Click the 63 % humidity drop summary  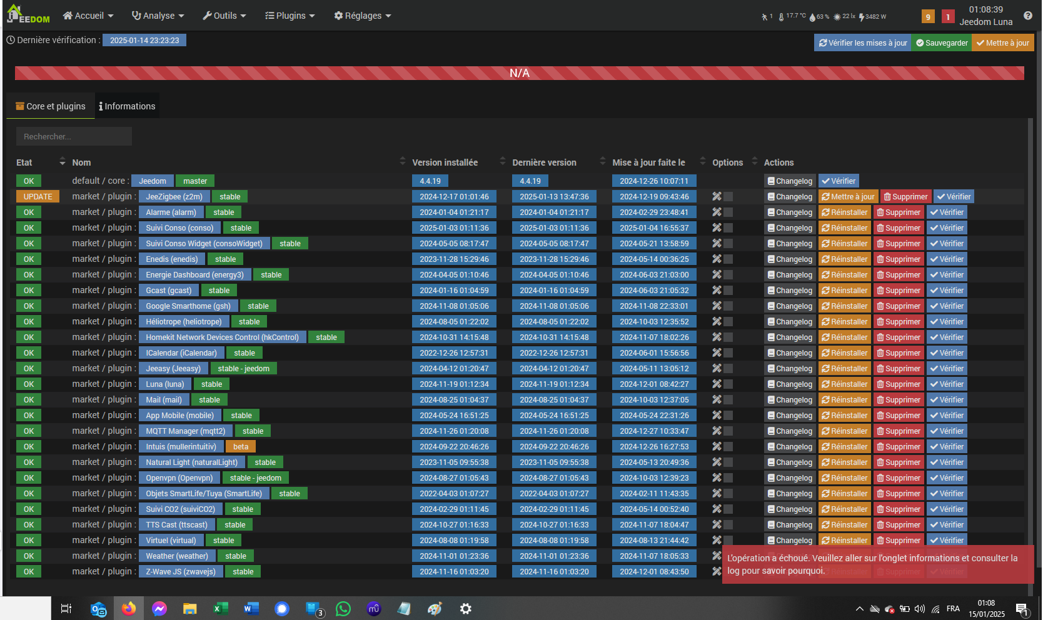(x=819, y=17)
